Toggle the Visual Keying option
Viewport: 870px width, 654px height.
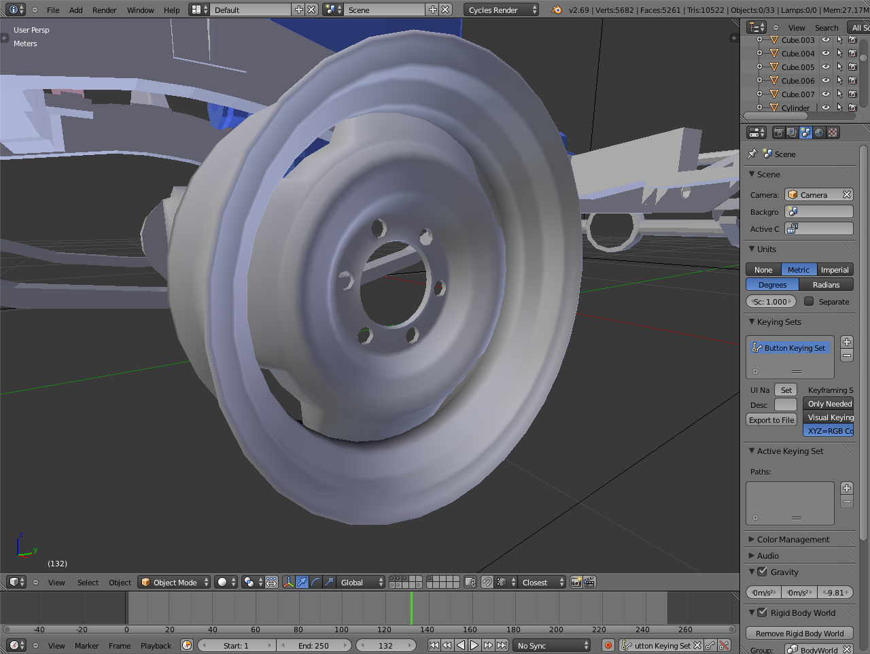(828, 417)
